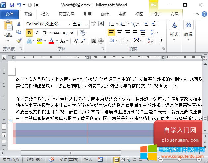
Task: Switch to the 插入 Insert tab
Action: click(x=45, y=14)
